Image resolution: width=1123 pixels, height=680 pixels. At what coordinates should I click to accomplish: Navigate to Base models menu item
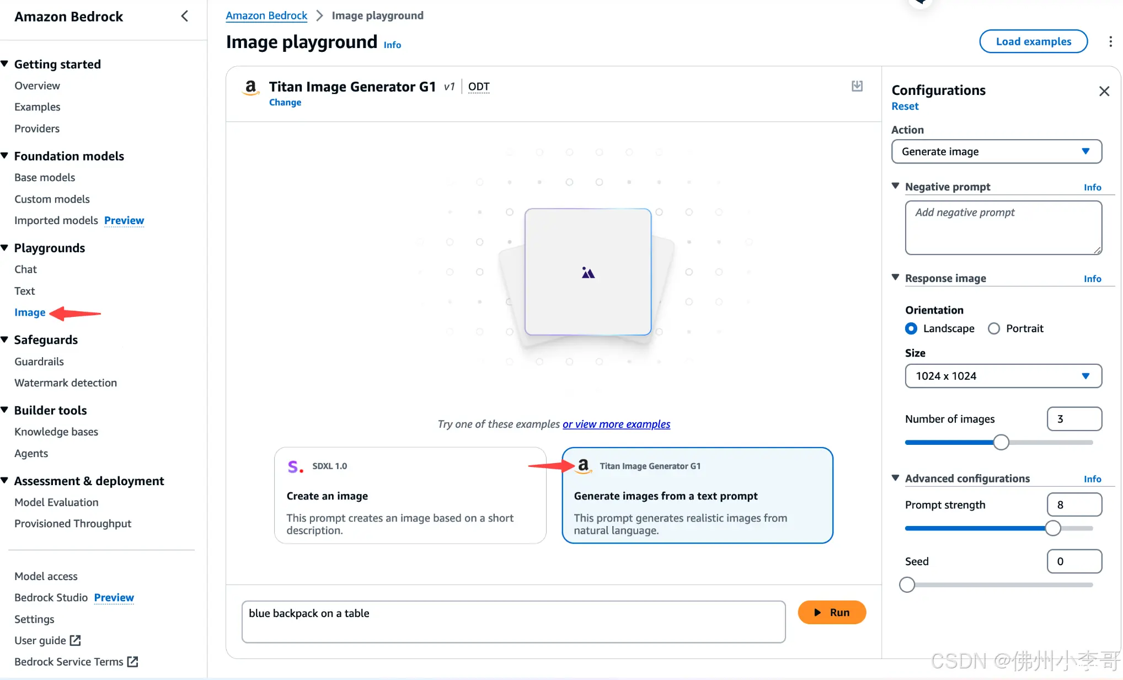tap(45, 177)
